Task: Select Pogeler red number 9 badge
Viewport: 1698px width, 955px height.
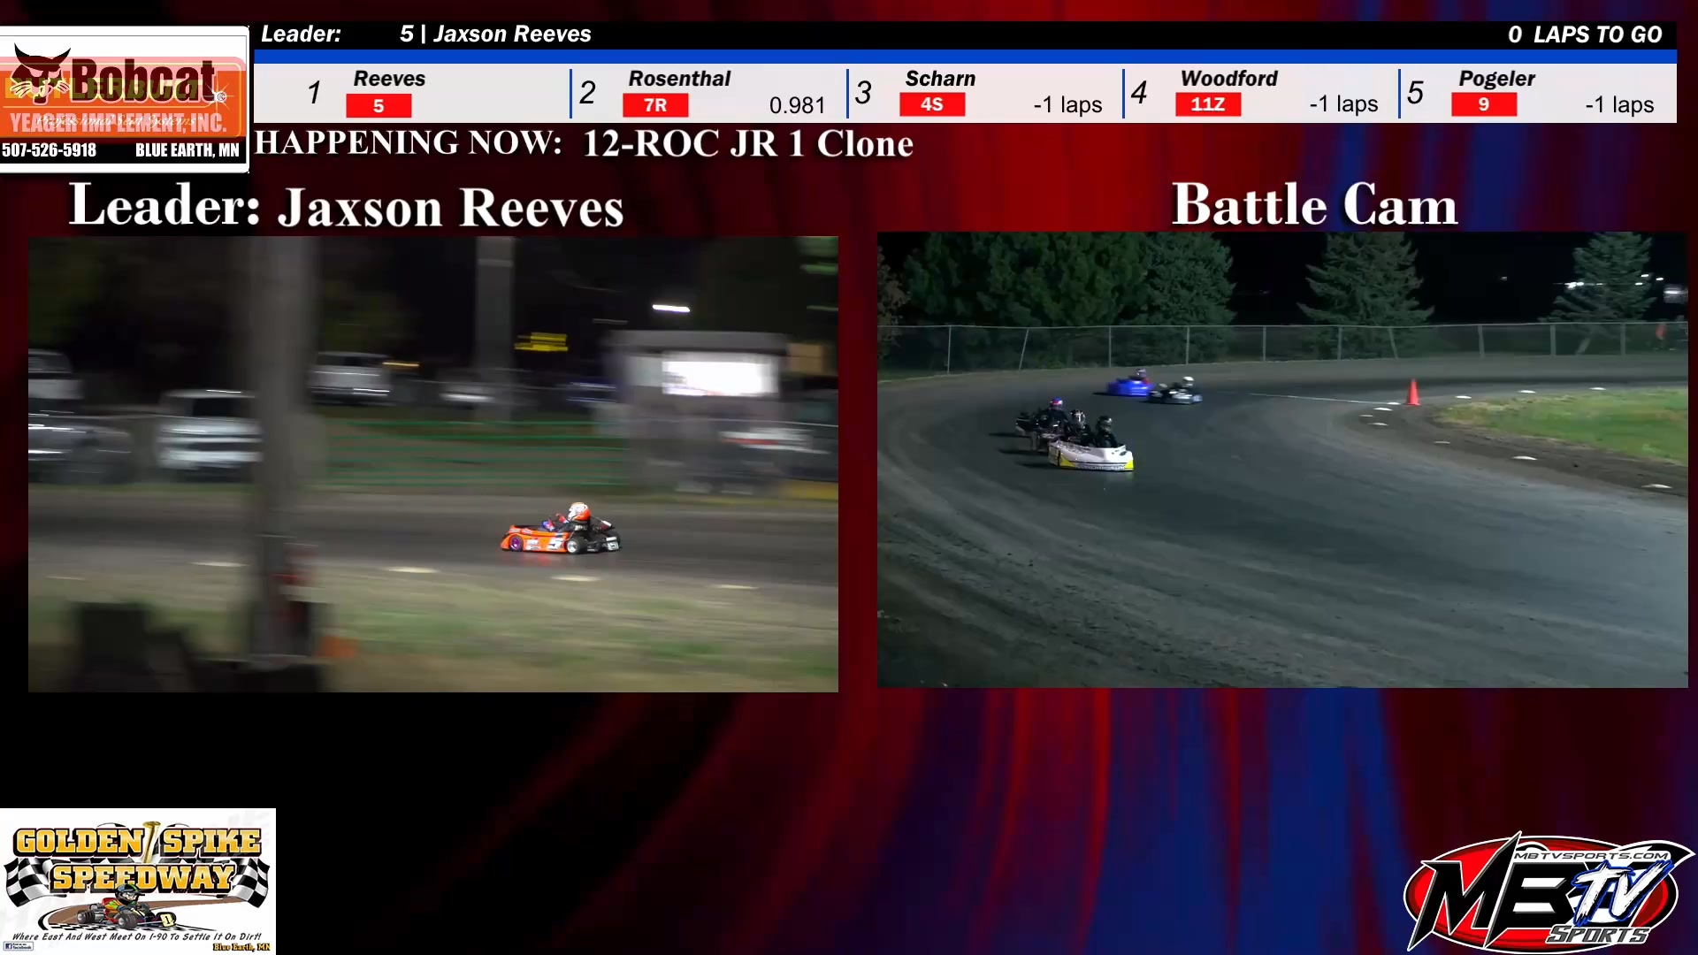Action: pos(1484,104)
